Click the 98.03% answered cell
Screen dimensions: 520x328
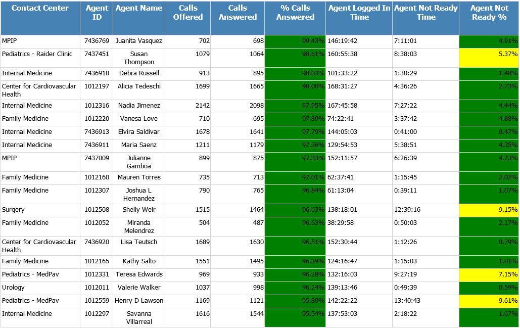pos(295,74)
